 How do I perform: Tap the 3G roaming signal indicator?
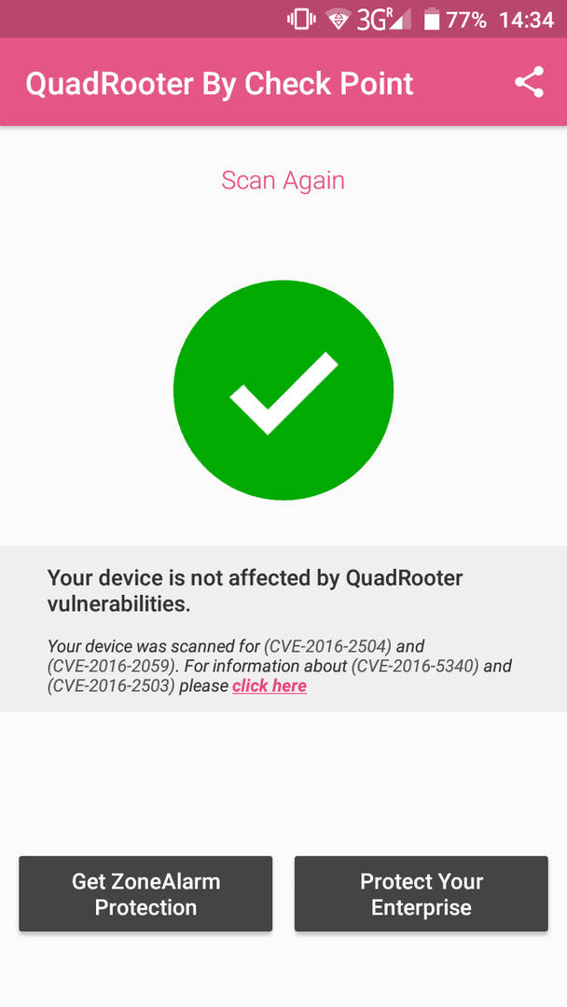pos(383,20)
